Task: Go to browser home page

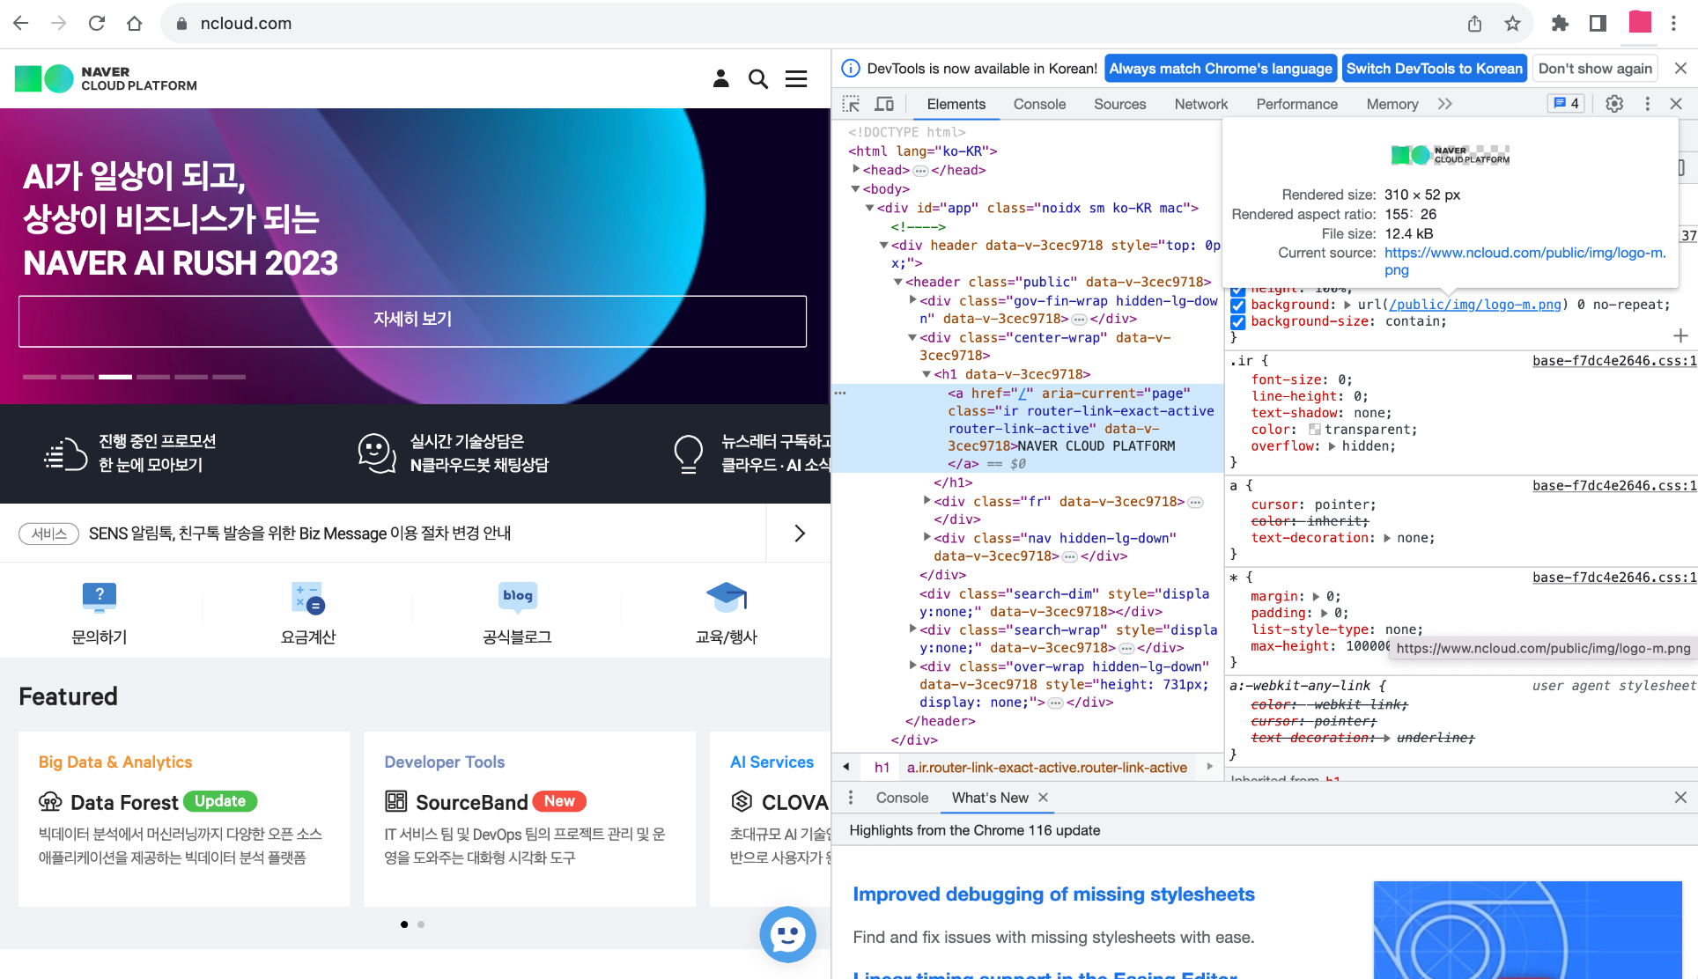Action: click(x=135, y=24)
